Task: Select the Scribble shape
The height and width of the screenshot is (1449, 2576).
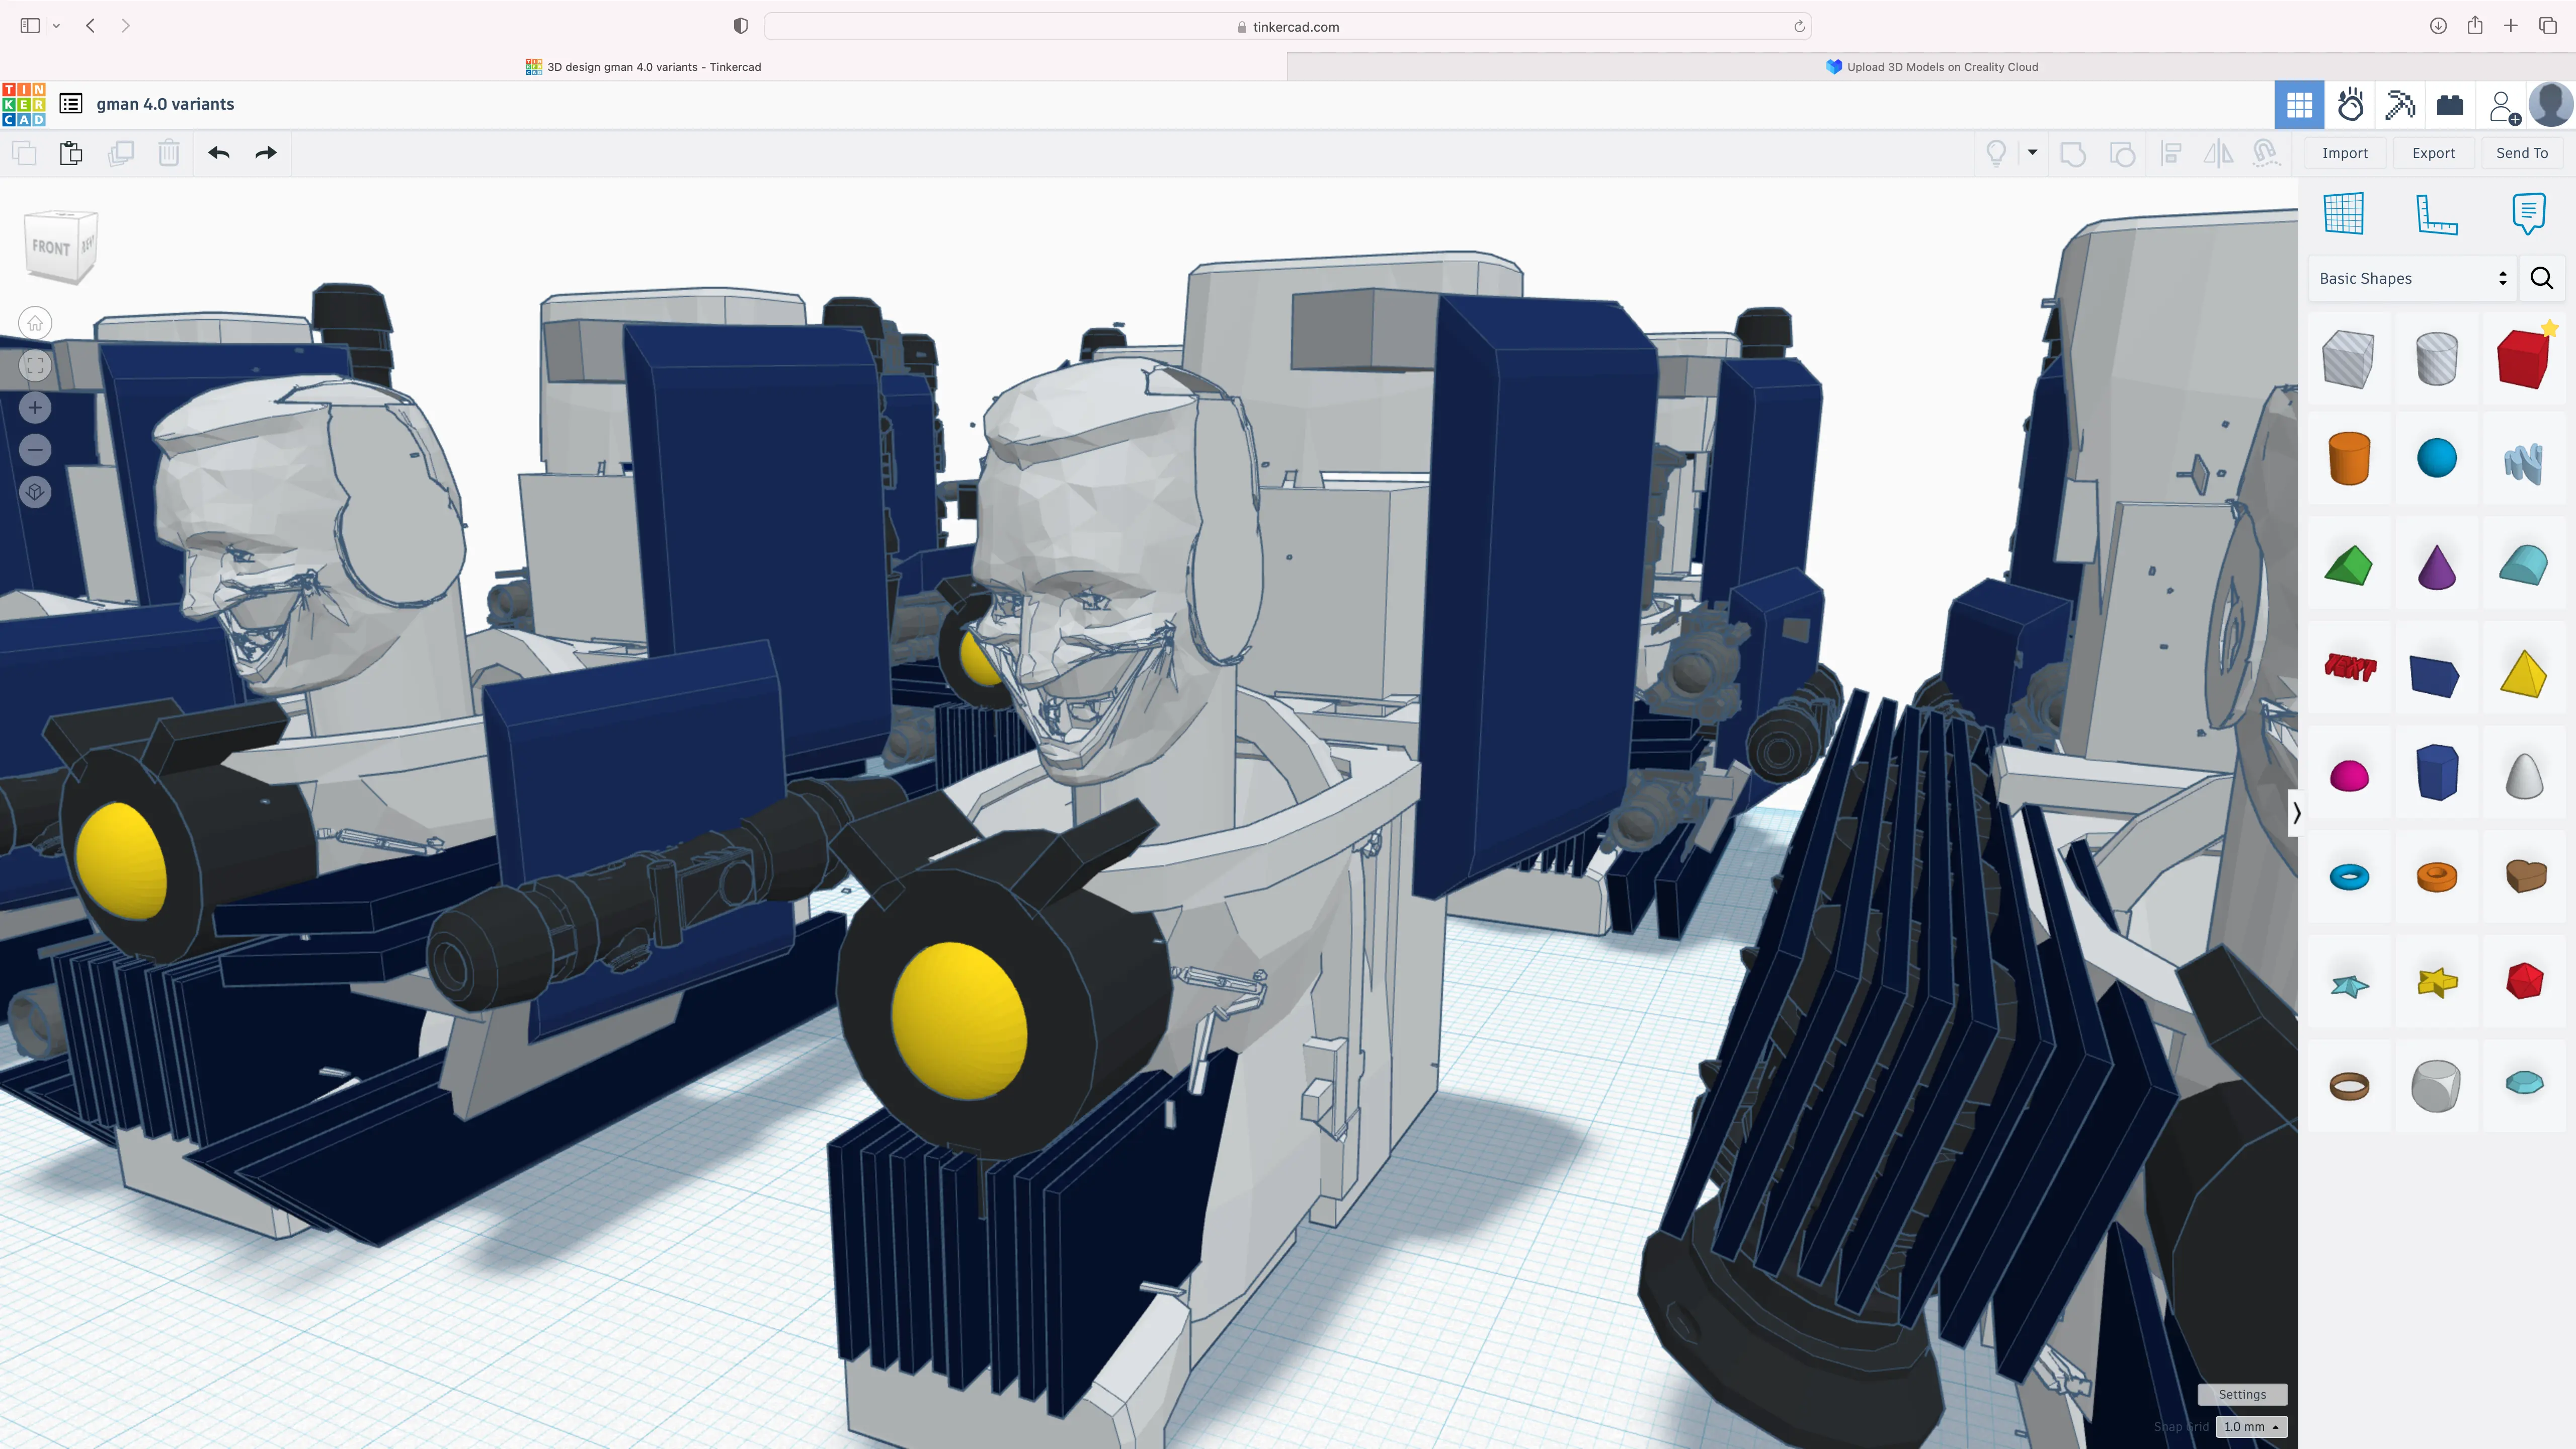Action: click(x=2523, y=462)
